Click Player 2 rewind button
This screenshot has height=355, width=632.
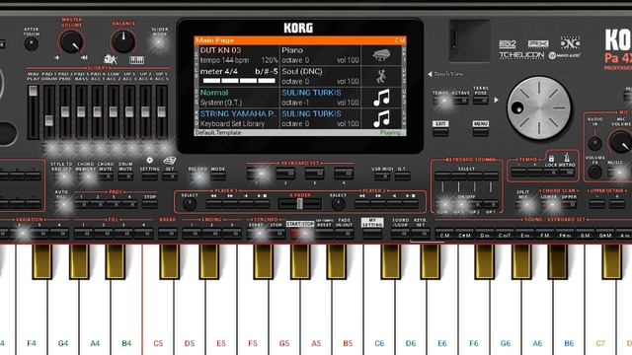point(362,204)
